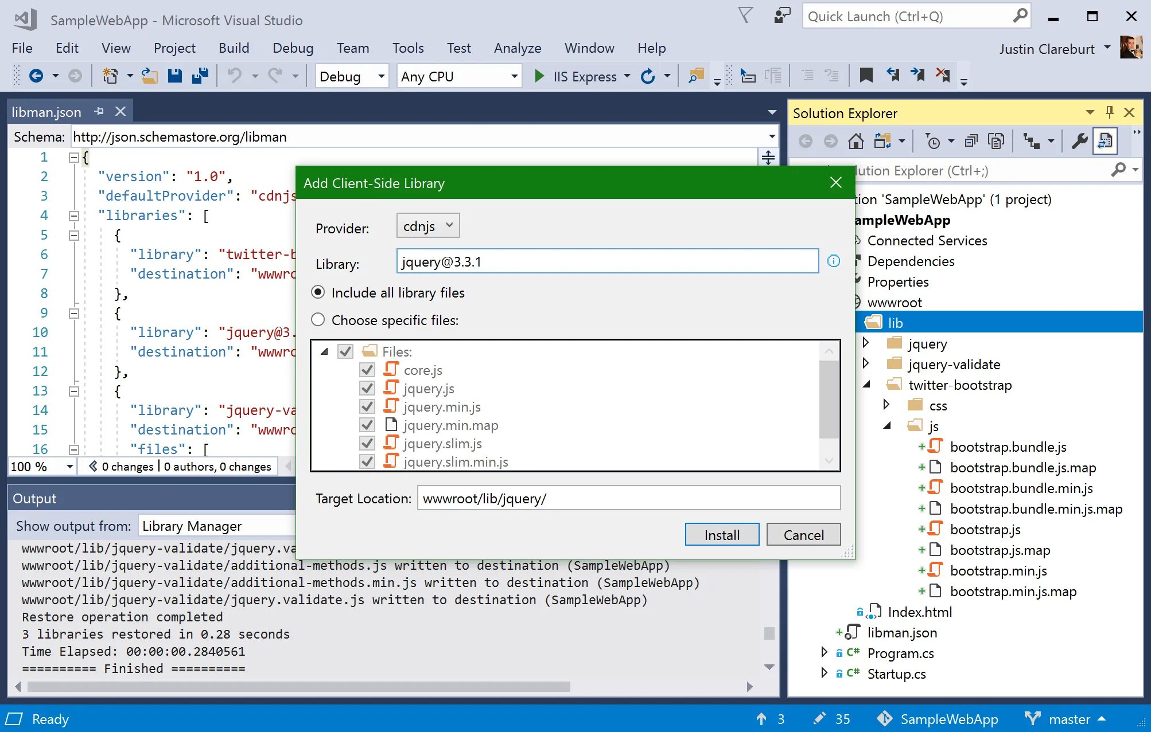The width and height of the screenshot is (1151, 732).
Task: Expand the jquery-validate folder node
Action: [866, 364]
